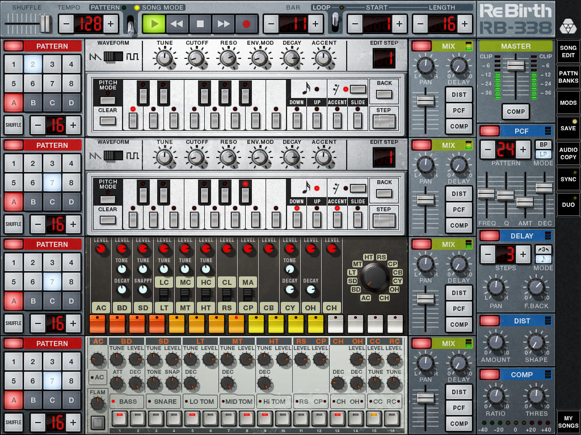
Task: Open the MODS sidebar tab
Action: (567, 103)
